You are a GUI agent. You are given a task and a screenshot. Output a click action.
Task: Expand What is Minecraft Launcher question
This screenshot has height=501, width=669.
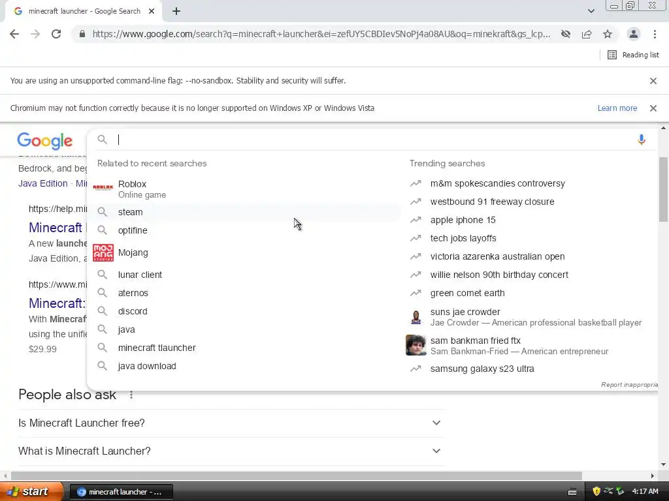pos(231,451)
